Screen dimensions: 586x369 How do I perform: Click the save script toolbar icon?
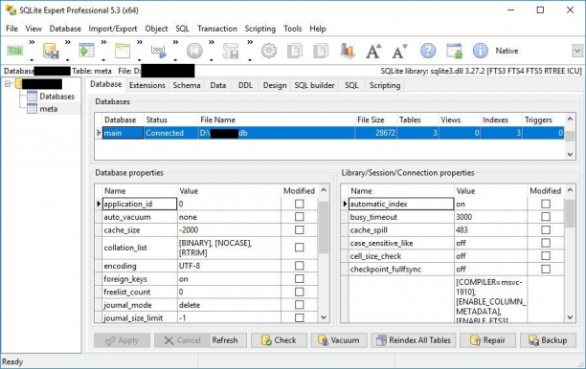[x=231, y=51]
